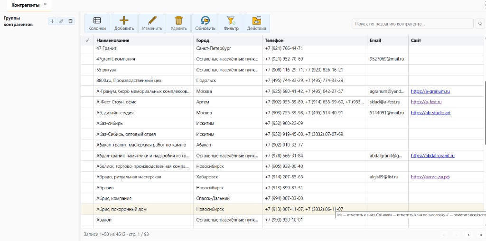Screen dimensions: 486x241
Task: Add a new contractor group (plus icon)
Action: tap(52, 21)
